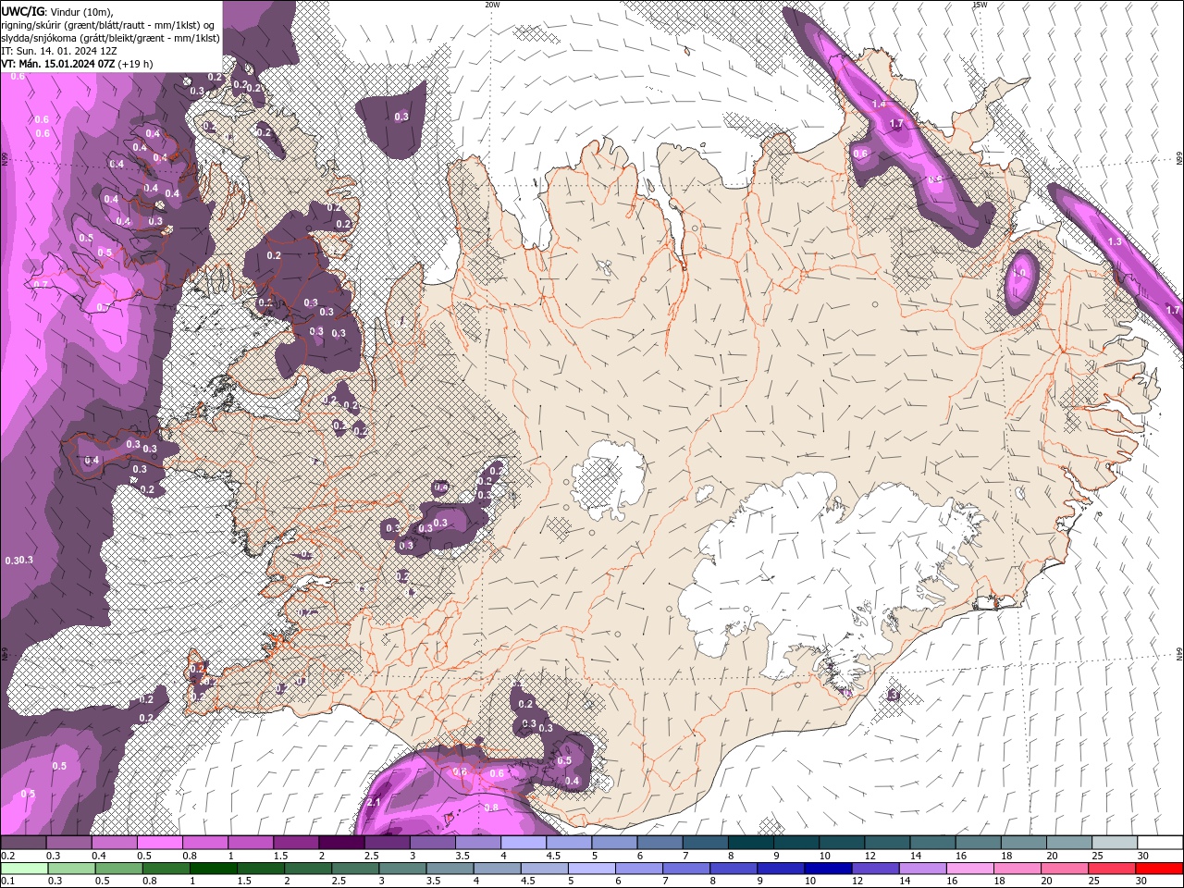
Task: Pick the dark mauve 0.2 swatch in upper legend
Action: tap(23, 843)
